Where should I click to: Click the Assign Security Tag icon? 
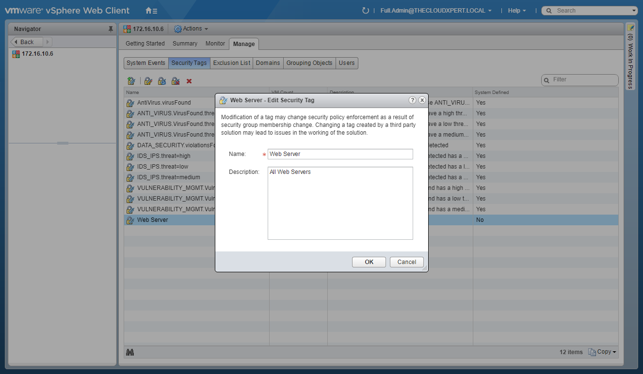pos(162,81)
